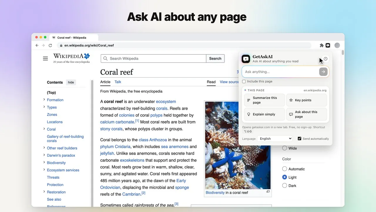
Task: Go to Zones in contents
Action: (x=52, y=115)
